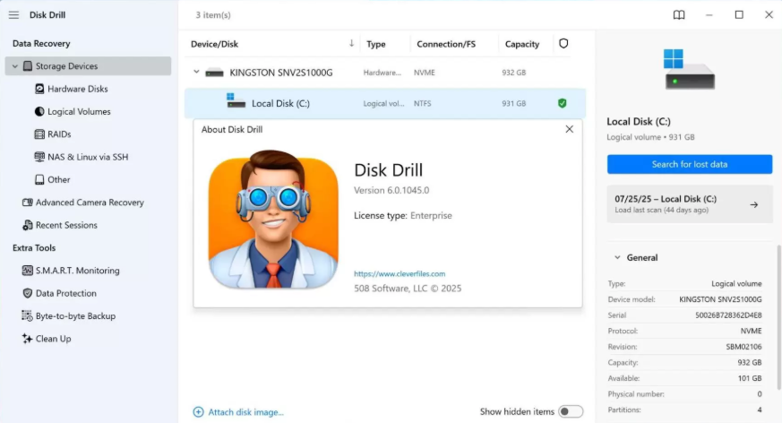Click the NAS & Linux network icon

pos(39,157)
